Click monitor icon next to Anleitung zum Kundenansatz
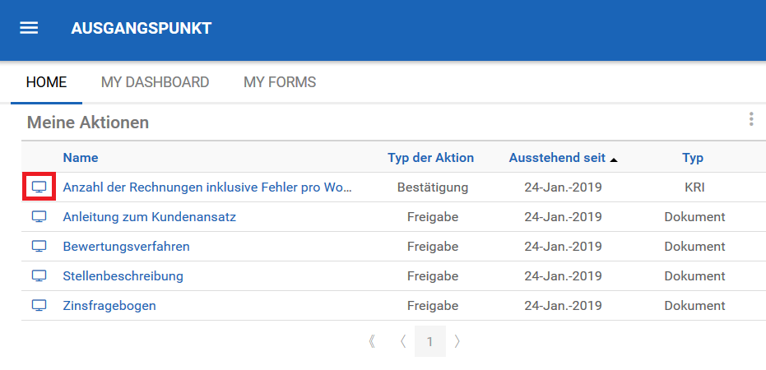The image size is (766, 370). 39,217
